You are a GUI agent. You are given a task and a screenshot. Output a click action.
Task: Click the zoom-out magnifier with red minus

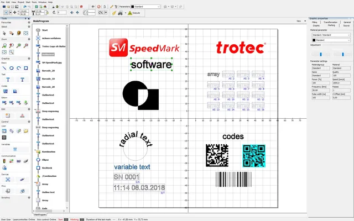(x=26, y=46)
